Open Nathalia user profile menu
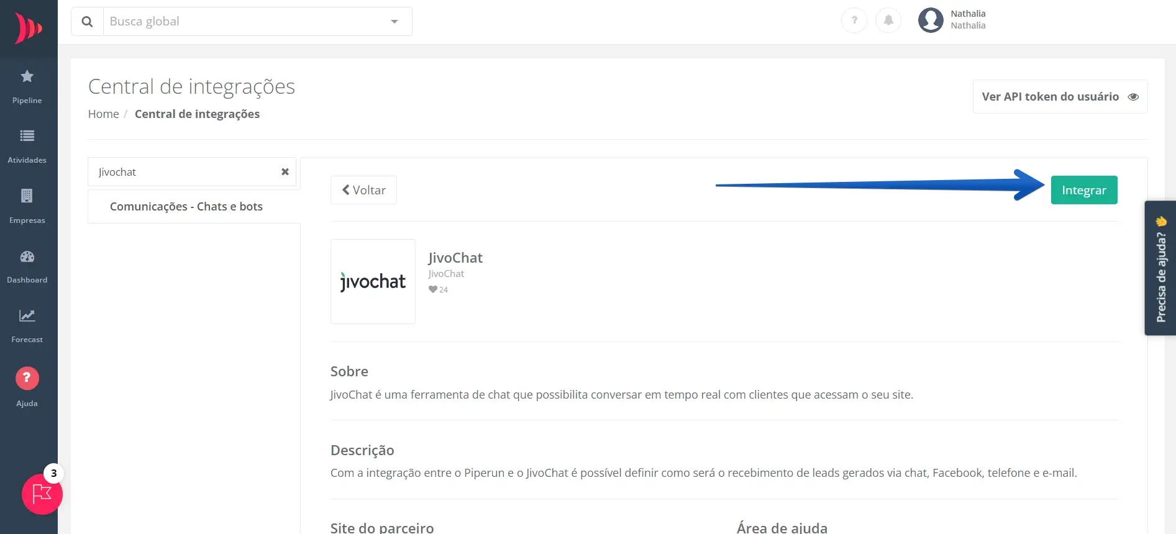This screenshot has width=1176, height=534. click(x=952, y=20)
